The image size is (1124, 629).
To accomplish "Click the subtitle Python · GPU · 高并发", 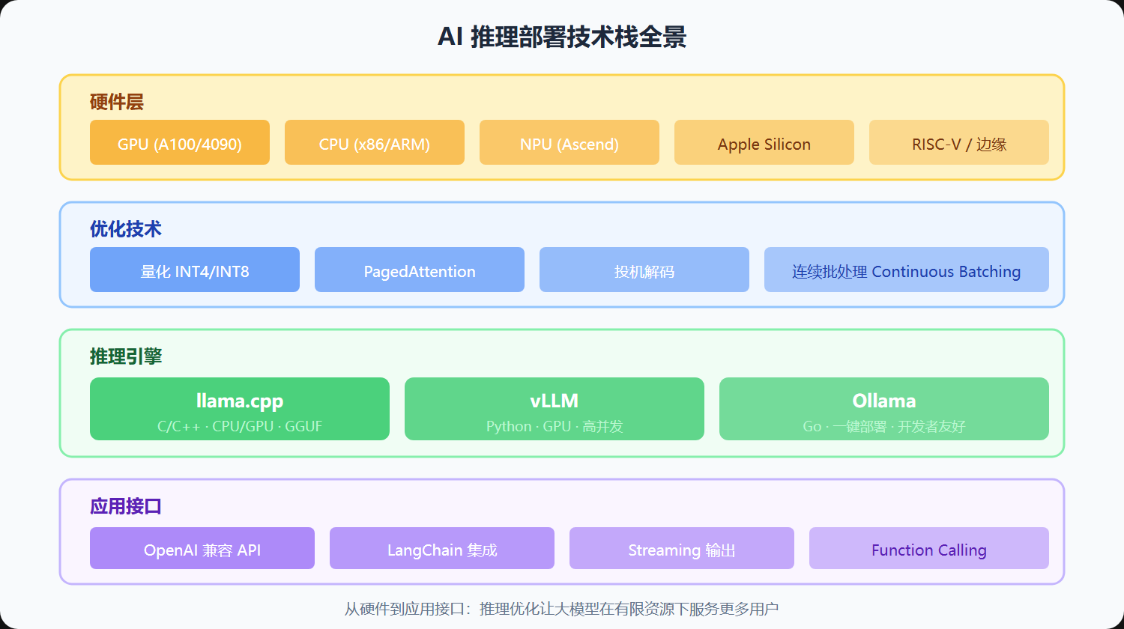I will [x=555, y=426].
